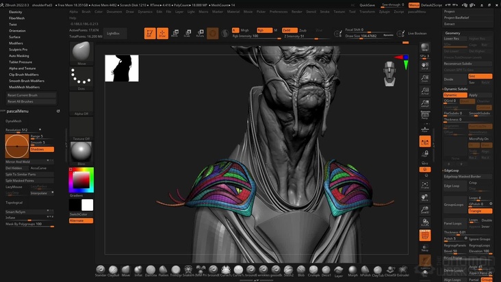Choose the Inflat brush icon

pos(138,271)
